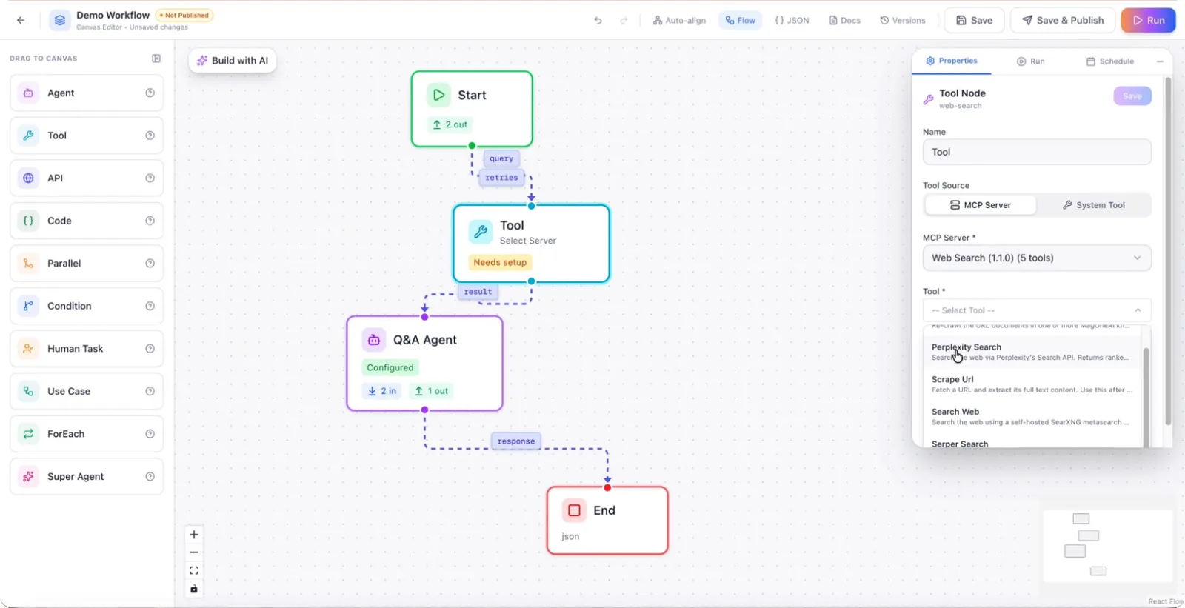Click the undo arrow in the toolbar
The width and height of the screenshot is (1185, 608).
click(x=598, y=20)
